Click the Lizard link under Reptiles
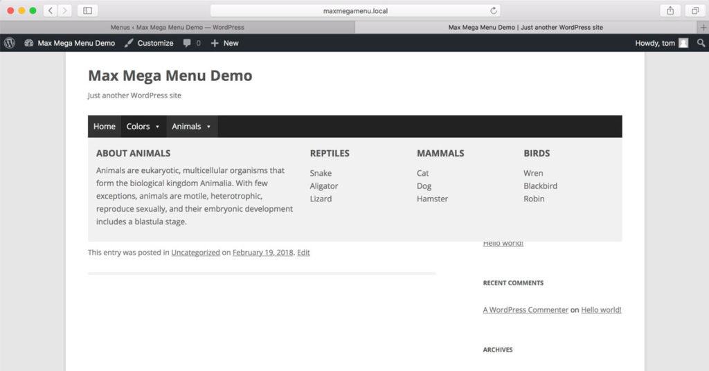 (321, 199)
